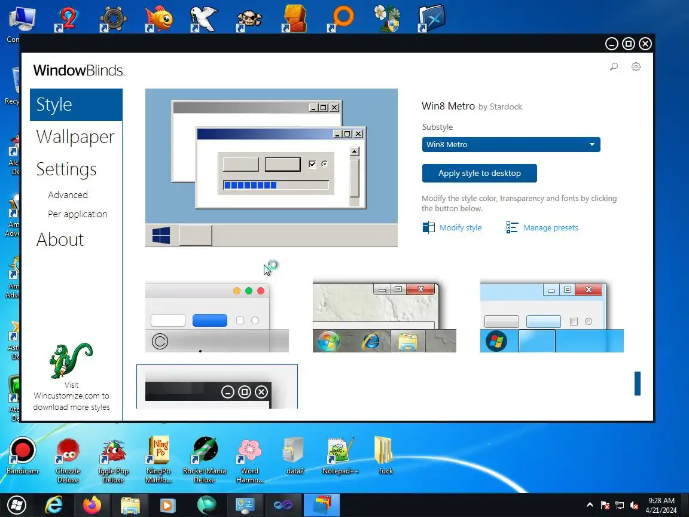Click the Modify style link
The width and height of the screenshot is (689, 517).
click(x=461, y=228)
